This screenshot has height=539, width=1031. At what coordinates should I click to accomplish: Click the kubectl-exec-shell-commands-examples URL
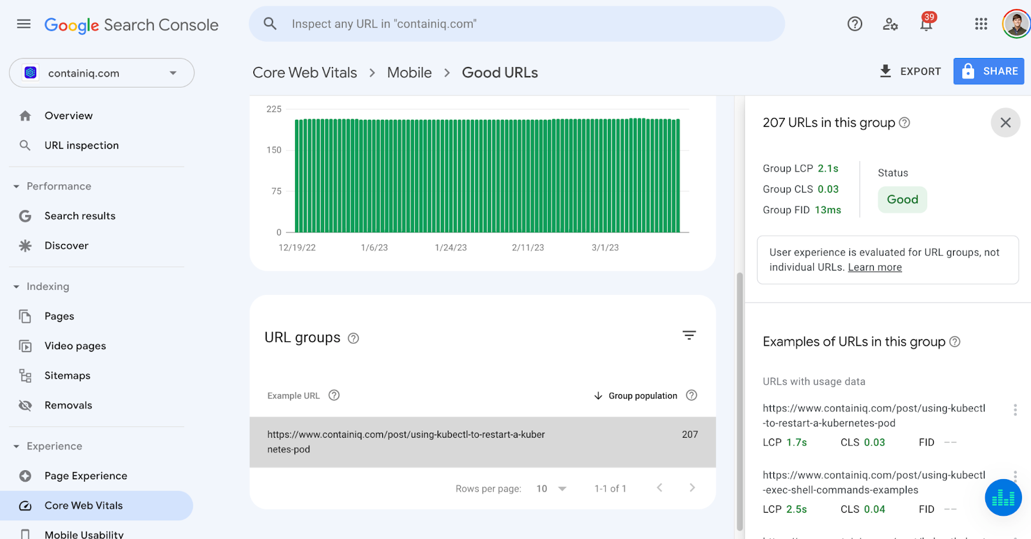pyautogui.click(x=874, y=483)
